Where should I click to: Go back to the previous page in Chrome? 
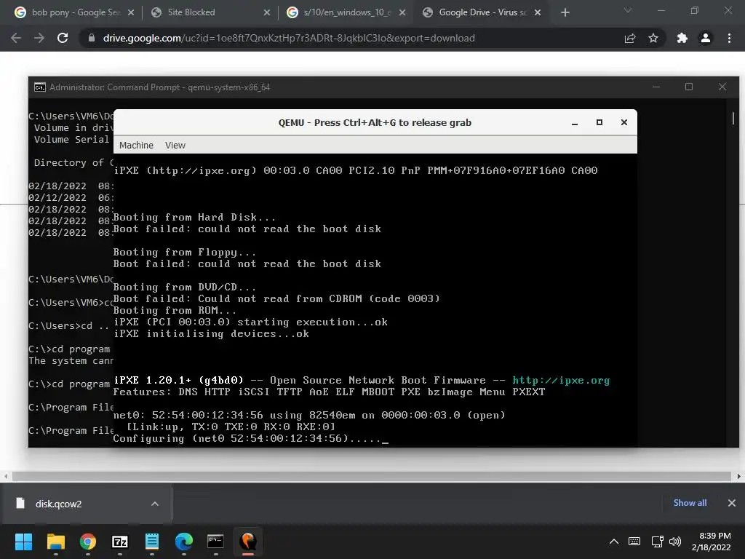pyautogui.click(x=16, y=38)
